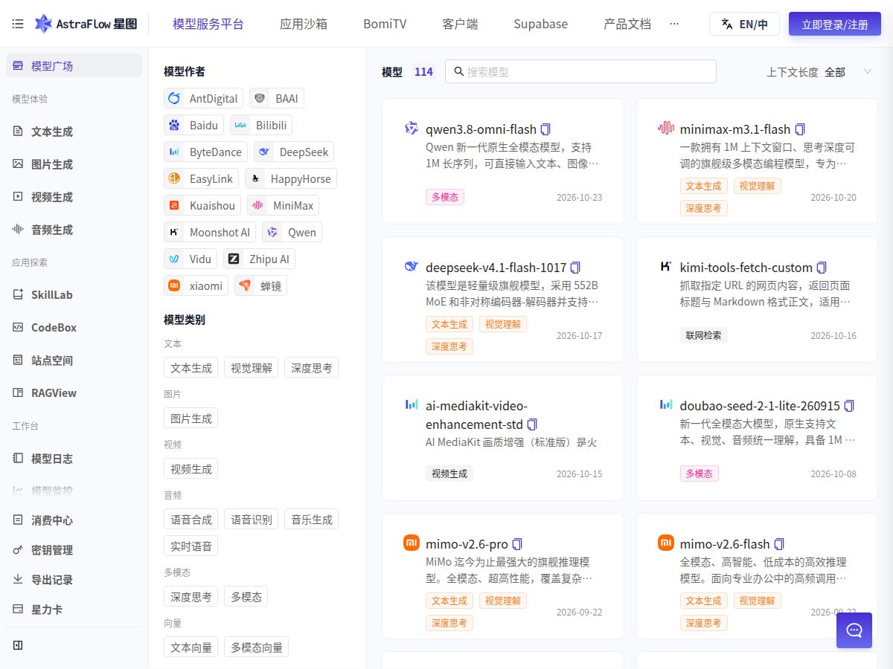893x669 pixels.
Task: Copy the kimi-tools-fetch-custom model name
Action: point(822,268)
